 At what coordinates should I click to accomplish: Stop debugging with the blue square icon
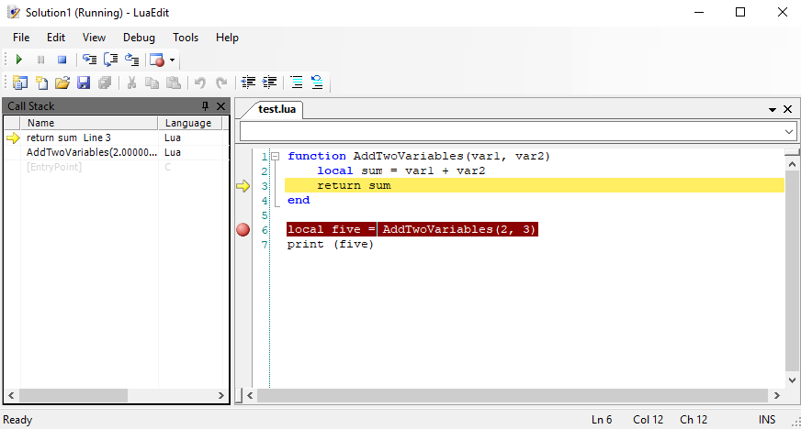tap(62, 60)
